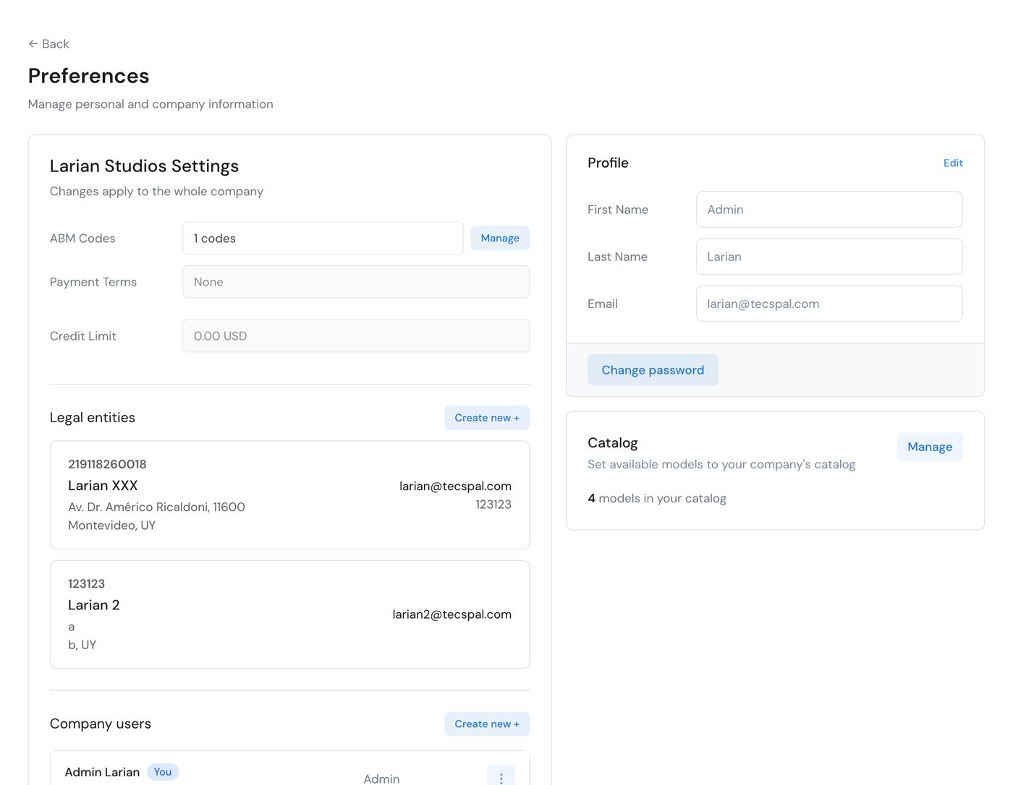Viewport: 1013px width, 785px height.
Task: Open the Larian 2 legal entity card
Action: [289, 614]
